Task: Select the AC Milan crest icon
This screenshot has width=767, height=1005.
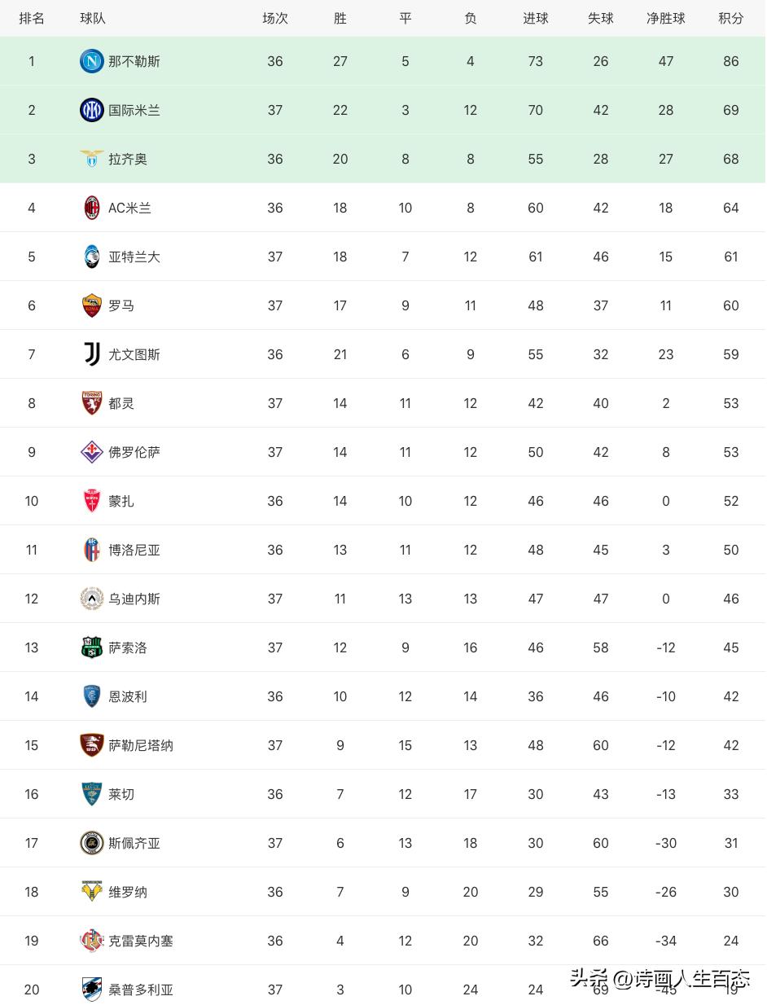Action: (x=91, y=208)
